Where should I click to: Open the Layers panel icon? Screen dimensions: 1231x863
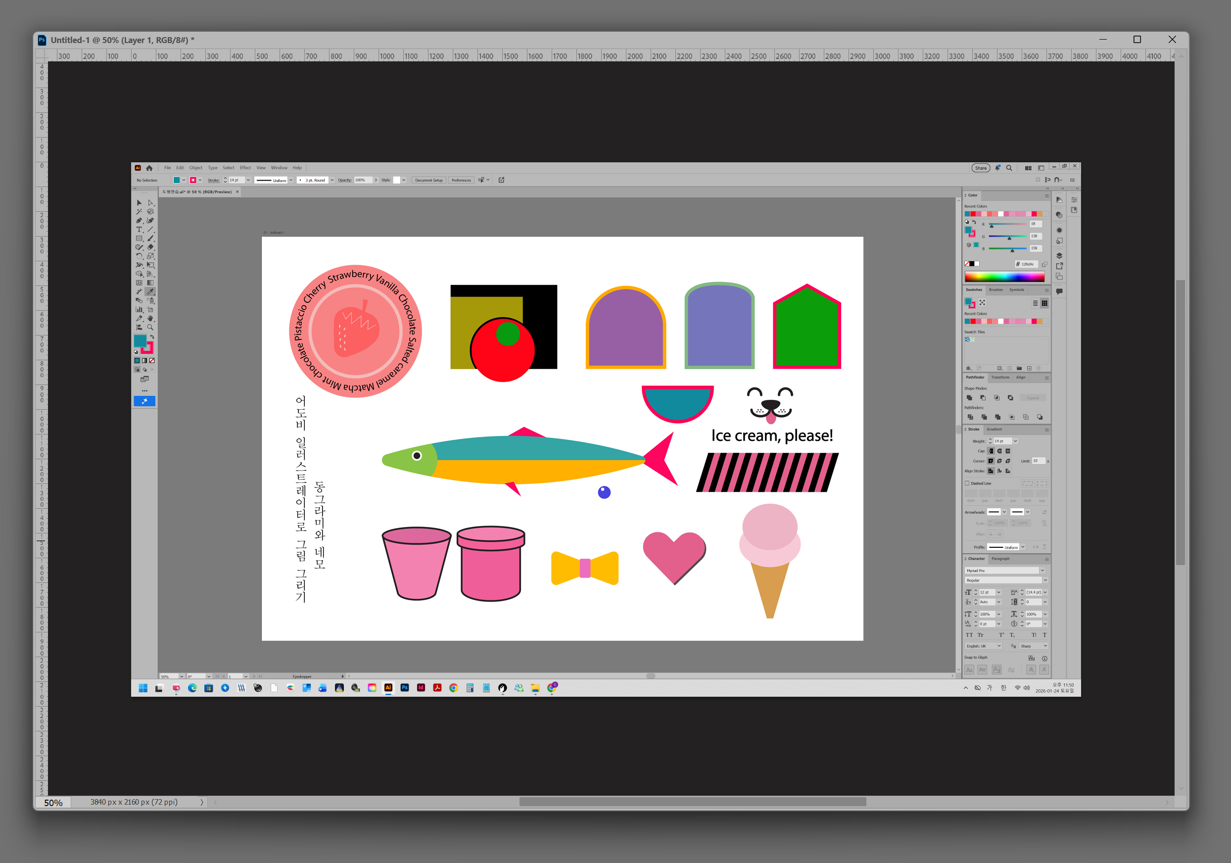(x=1059, y=256)
